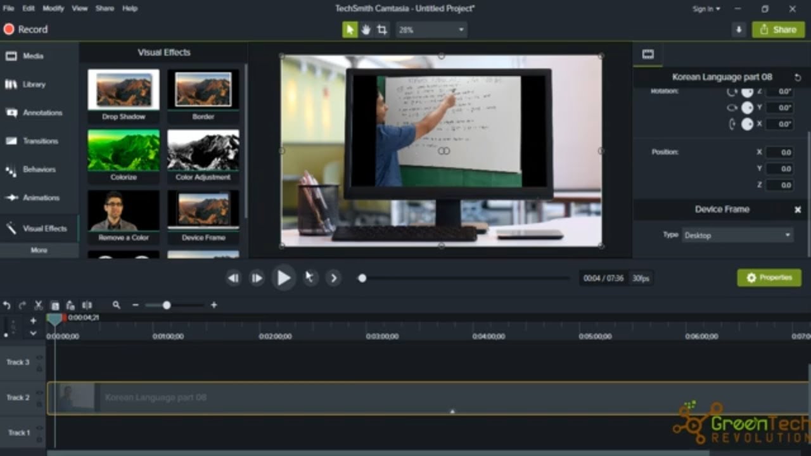This screenshot has width=811, height=456.
Task: Open the Edit menu
Action: point(29,8)
